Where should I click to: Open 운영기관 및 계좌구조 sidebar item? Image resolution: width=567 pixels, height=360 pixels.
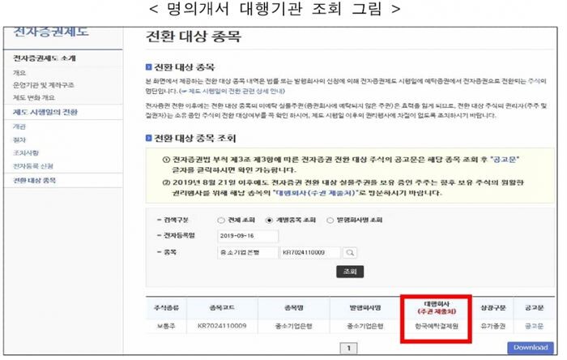44,85
